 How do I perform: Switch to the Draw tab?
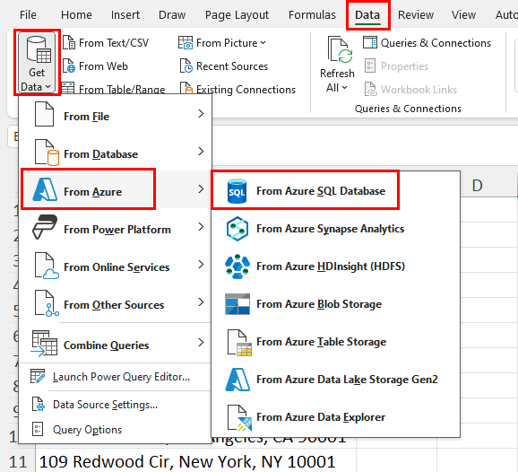point(172,15)
